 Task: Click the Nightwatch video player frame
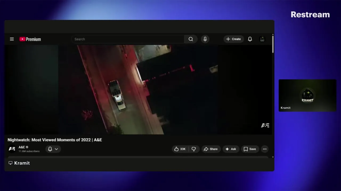click(x=138, y=90)
